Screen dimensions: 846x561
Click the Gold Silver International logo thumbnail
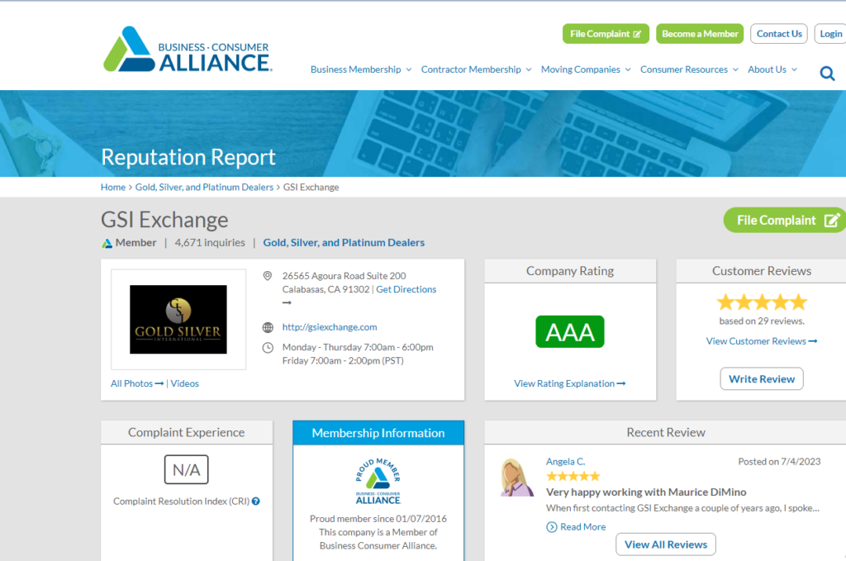(x=178, y=320)
